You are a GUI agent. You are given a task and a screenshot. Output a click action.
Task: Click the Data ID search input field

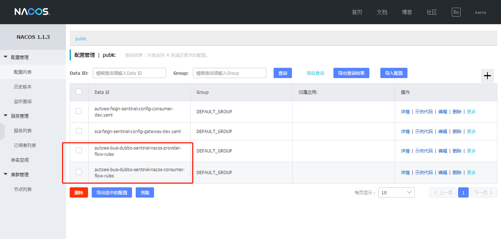[129, 73]
